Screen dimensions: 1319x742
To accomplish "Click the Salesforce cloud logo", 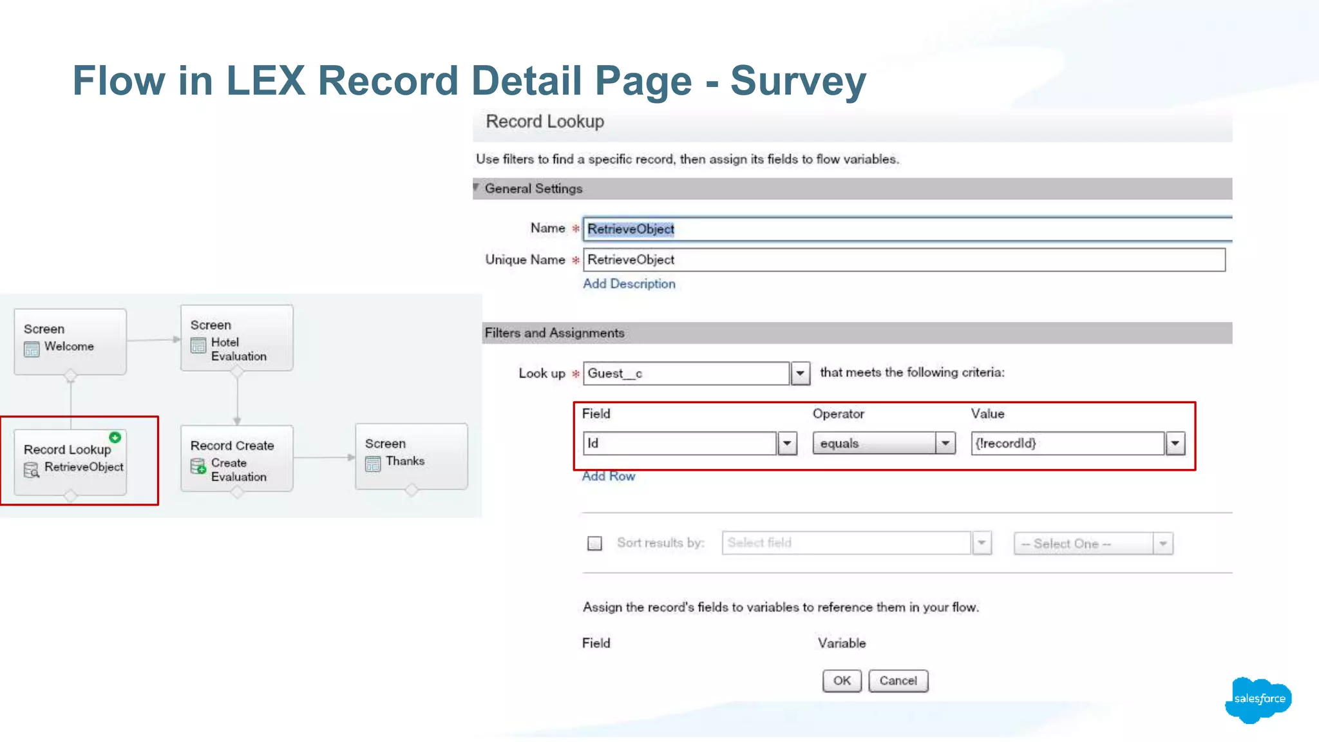I will click(1258, 699).
